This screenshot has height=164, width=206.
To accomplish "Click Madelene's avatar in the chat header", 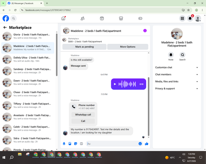I will (x=66, y=31).
